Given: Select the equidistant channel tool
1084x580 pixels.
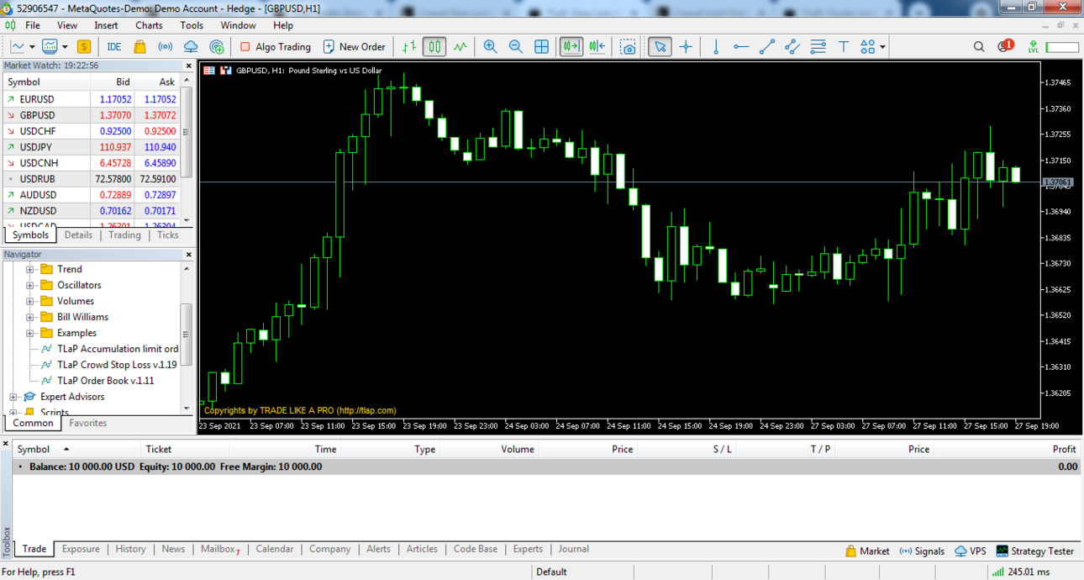Looking at the screenshot, I should tap(792, 47).
